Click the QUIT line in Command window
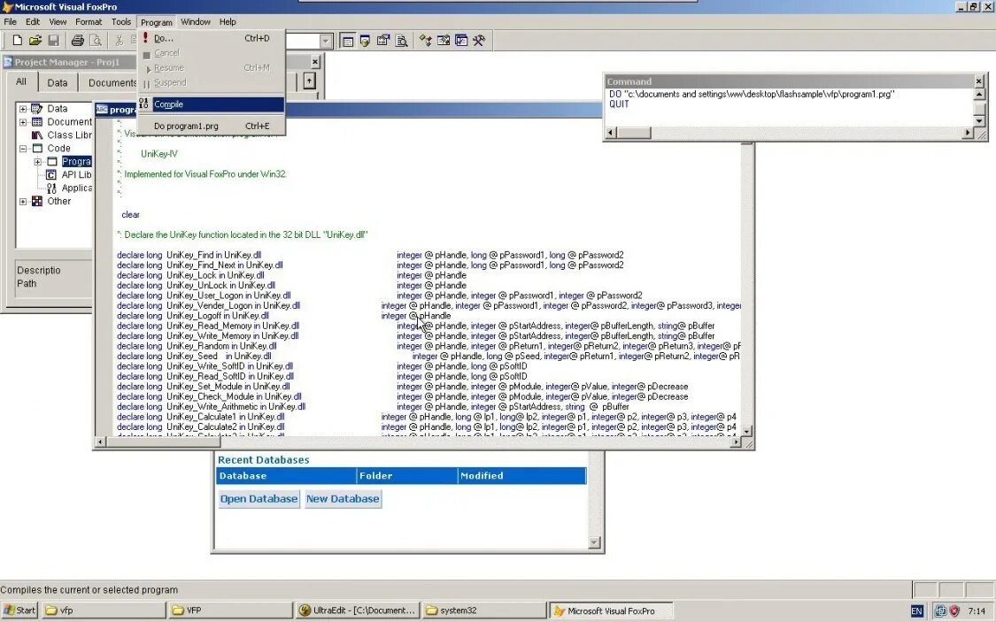This screenshot has width=996, height=622. click(x=620, y=104)
